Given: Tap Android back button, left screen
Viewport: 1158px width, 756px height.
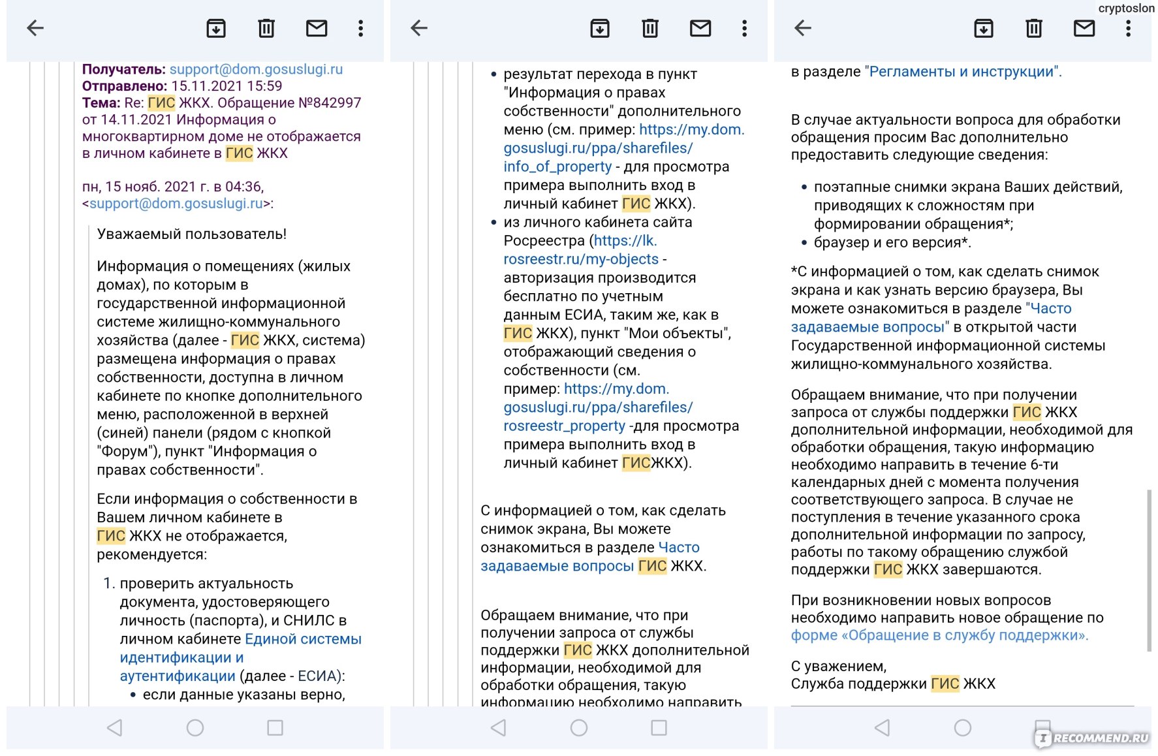Looking at the screenshot, I should (x=115, y=727).
